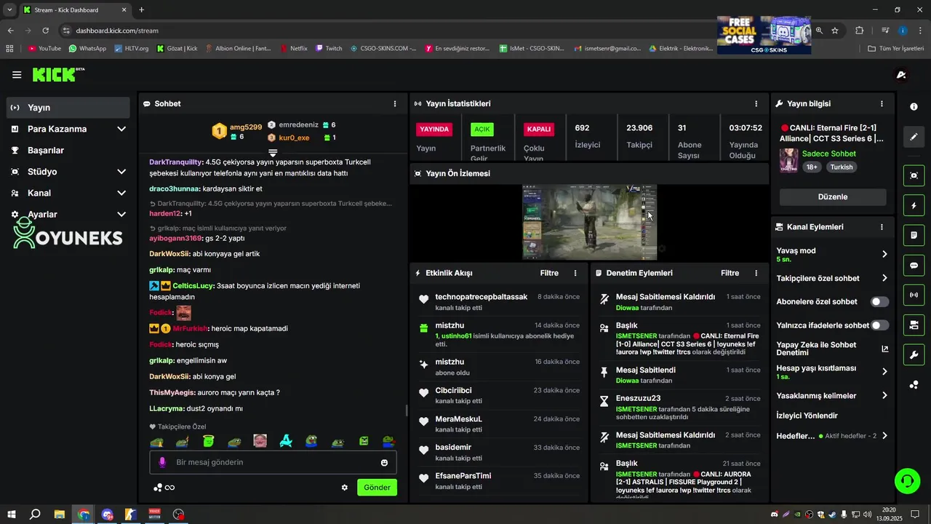Open external link icon for Yapay Zeka Sohbet Denetimi
This screenshot has width=931, height=524.
[x=884, y=349]
